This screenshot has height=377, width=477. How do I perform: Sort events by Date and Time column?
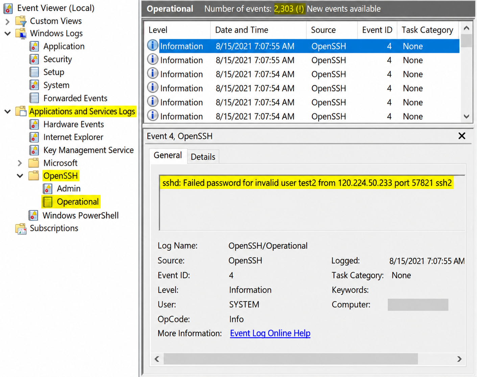pos(258,30)
